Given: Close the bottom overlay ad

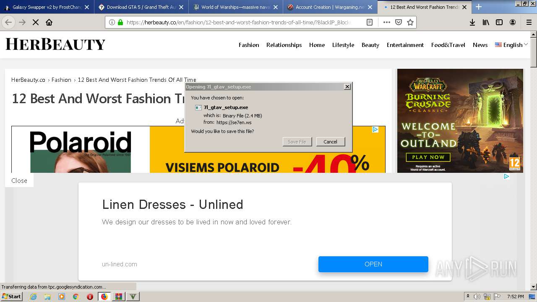Looking at the screenshot, I should click(19, 180).
